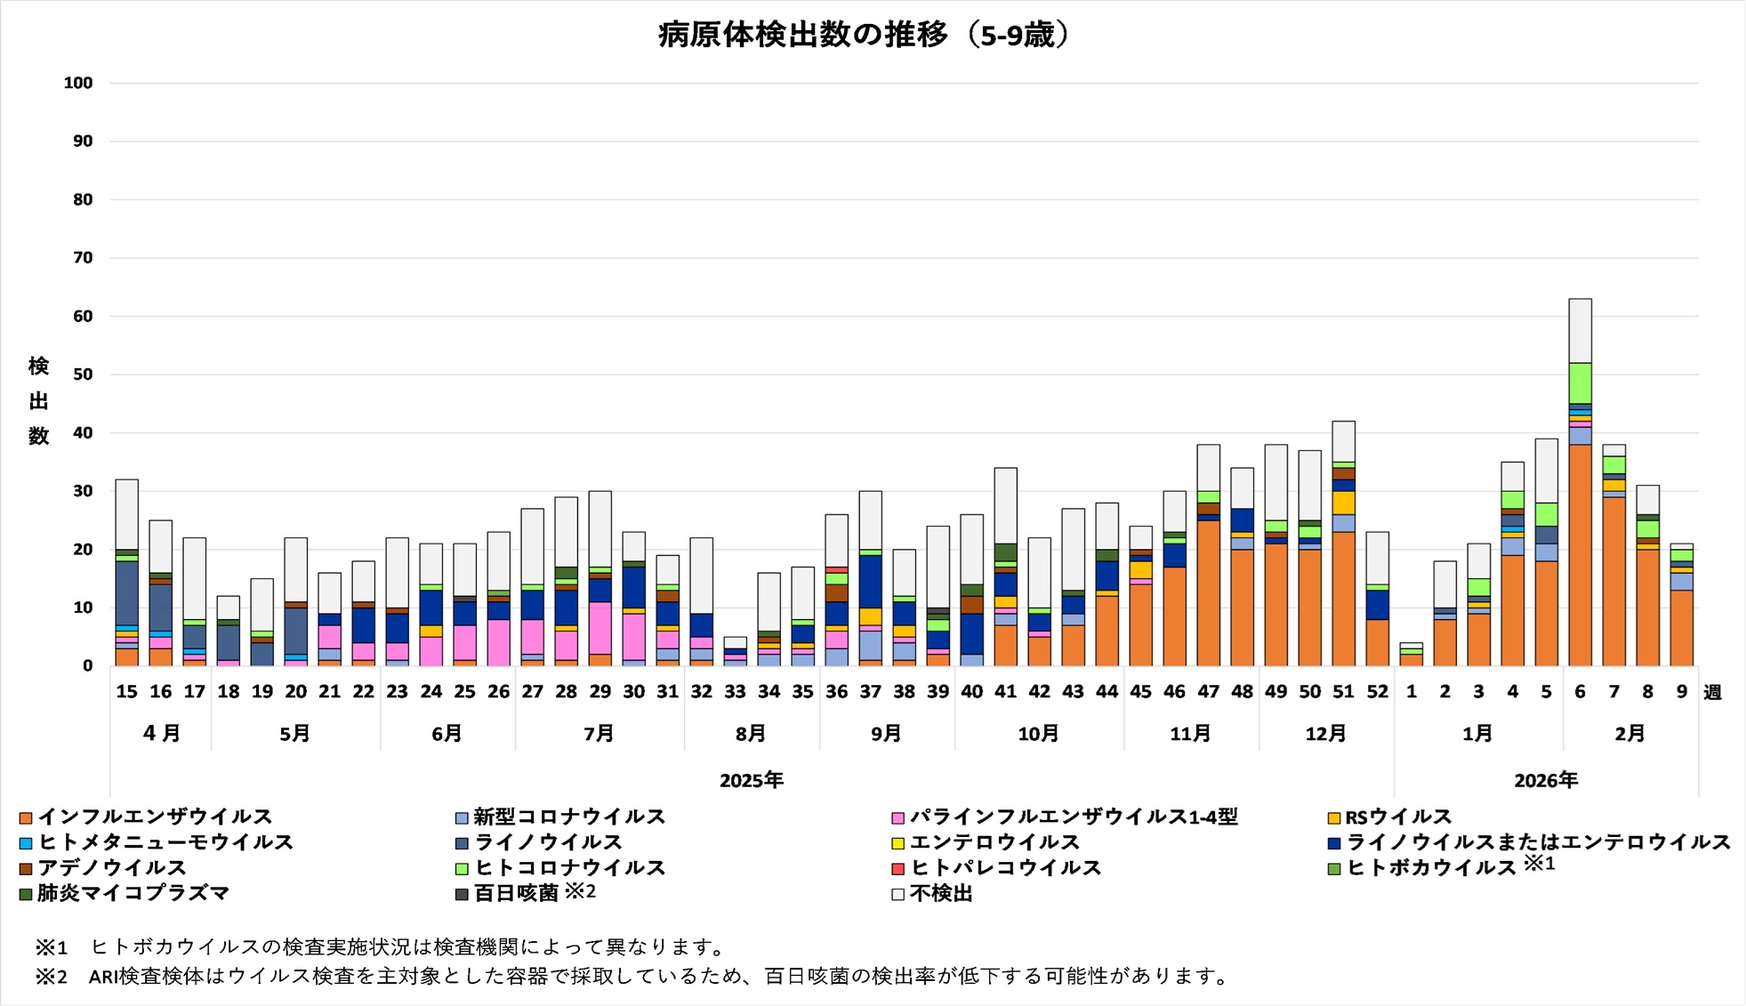Click the ライノウイルスまたはエンテロウイルス legend label
This screenshot has width=1746, height=1006.
(1538, 842)
